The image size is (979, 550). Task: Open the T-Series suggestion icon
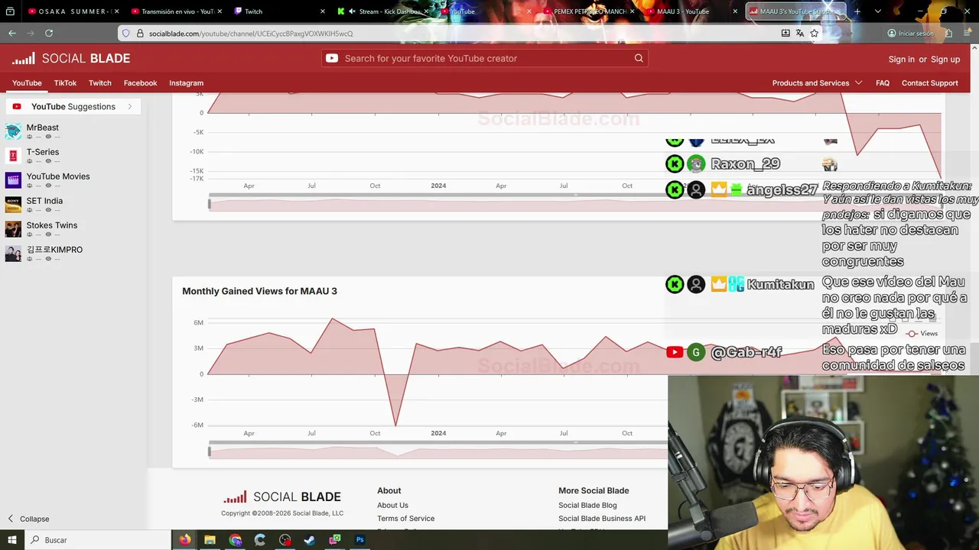(x=13, y=156)
